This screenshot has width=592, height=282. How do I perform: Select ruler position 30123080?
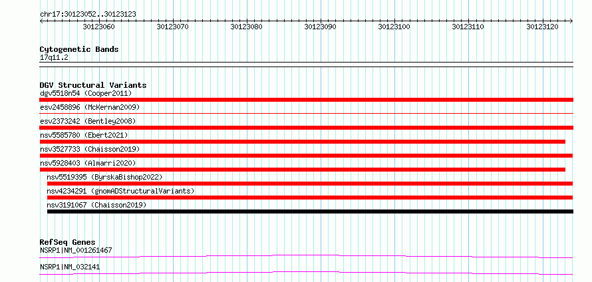pyautogui.click(x=247, y=27)
